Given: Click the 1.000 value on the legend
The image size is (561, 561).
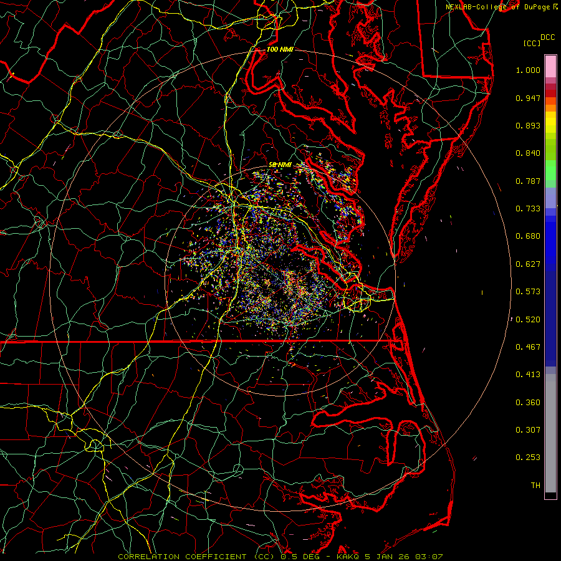Looking at the screenshot, I should tap(528, 70).
